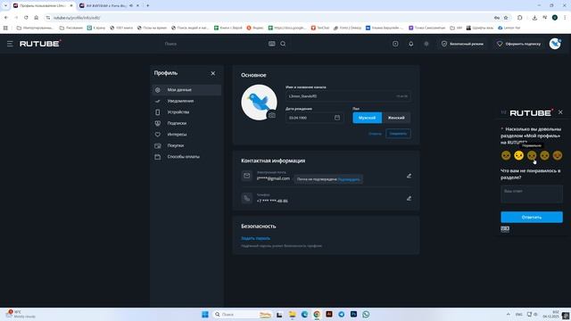Edit the email using the pencil icon
The image size is (571, 321).
pyautogui.click(x=409, y=176)
